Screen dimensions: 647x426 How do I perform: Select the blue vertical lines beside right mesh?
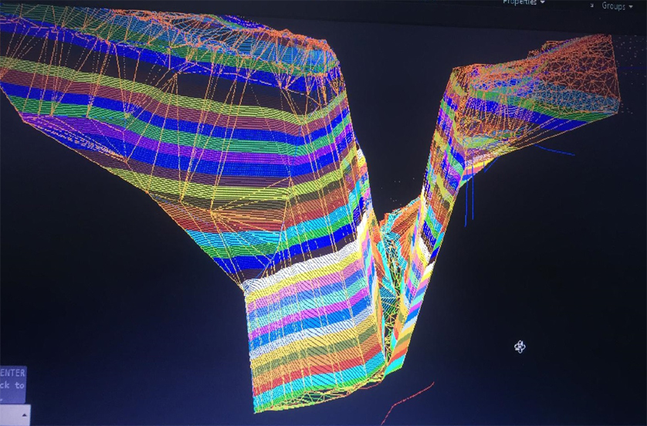tap(469, 205)
